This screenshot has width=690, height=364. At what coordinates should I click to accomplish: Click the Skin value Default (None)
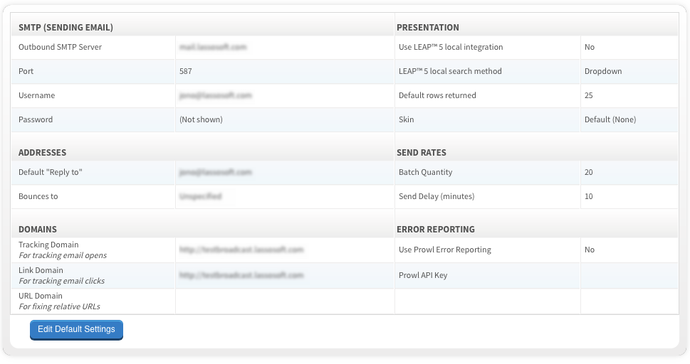(610, 119)
